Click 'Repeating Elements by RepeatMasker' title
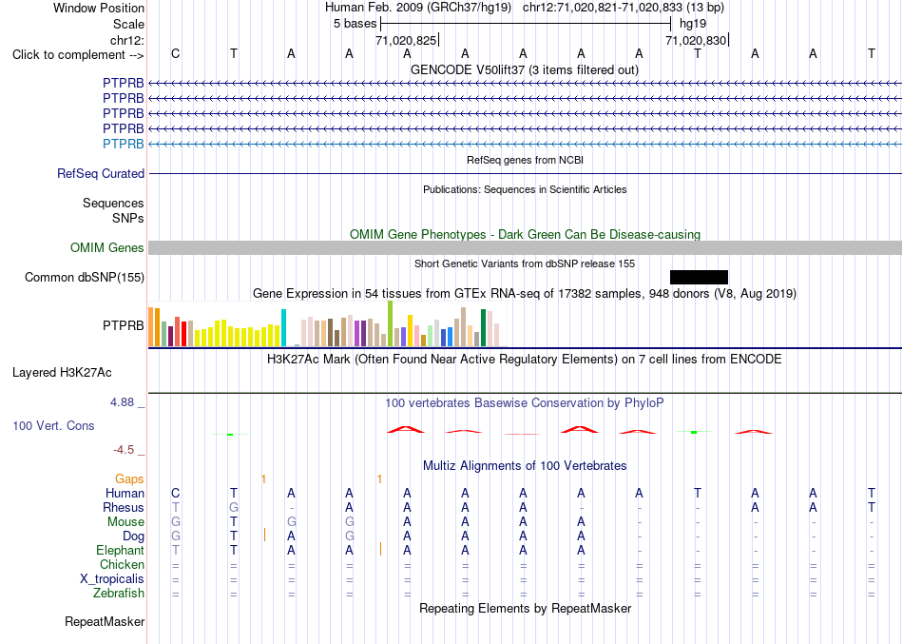Image resolution: width=903 pixels, height=644 pixels. click(525, 608)
